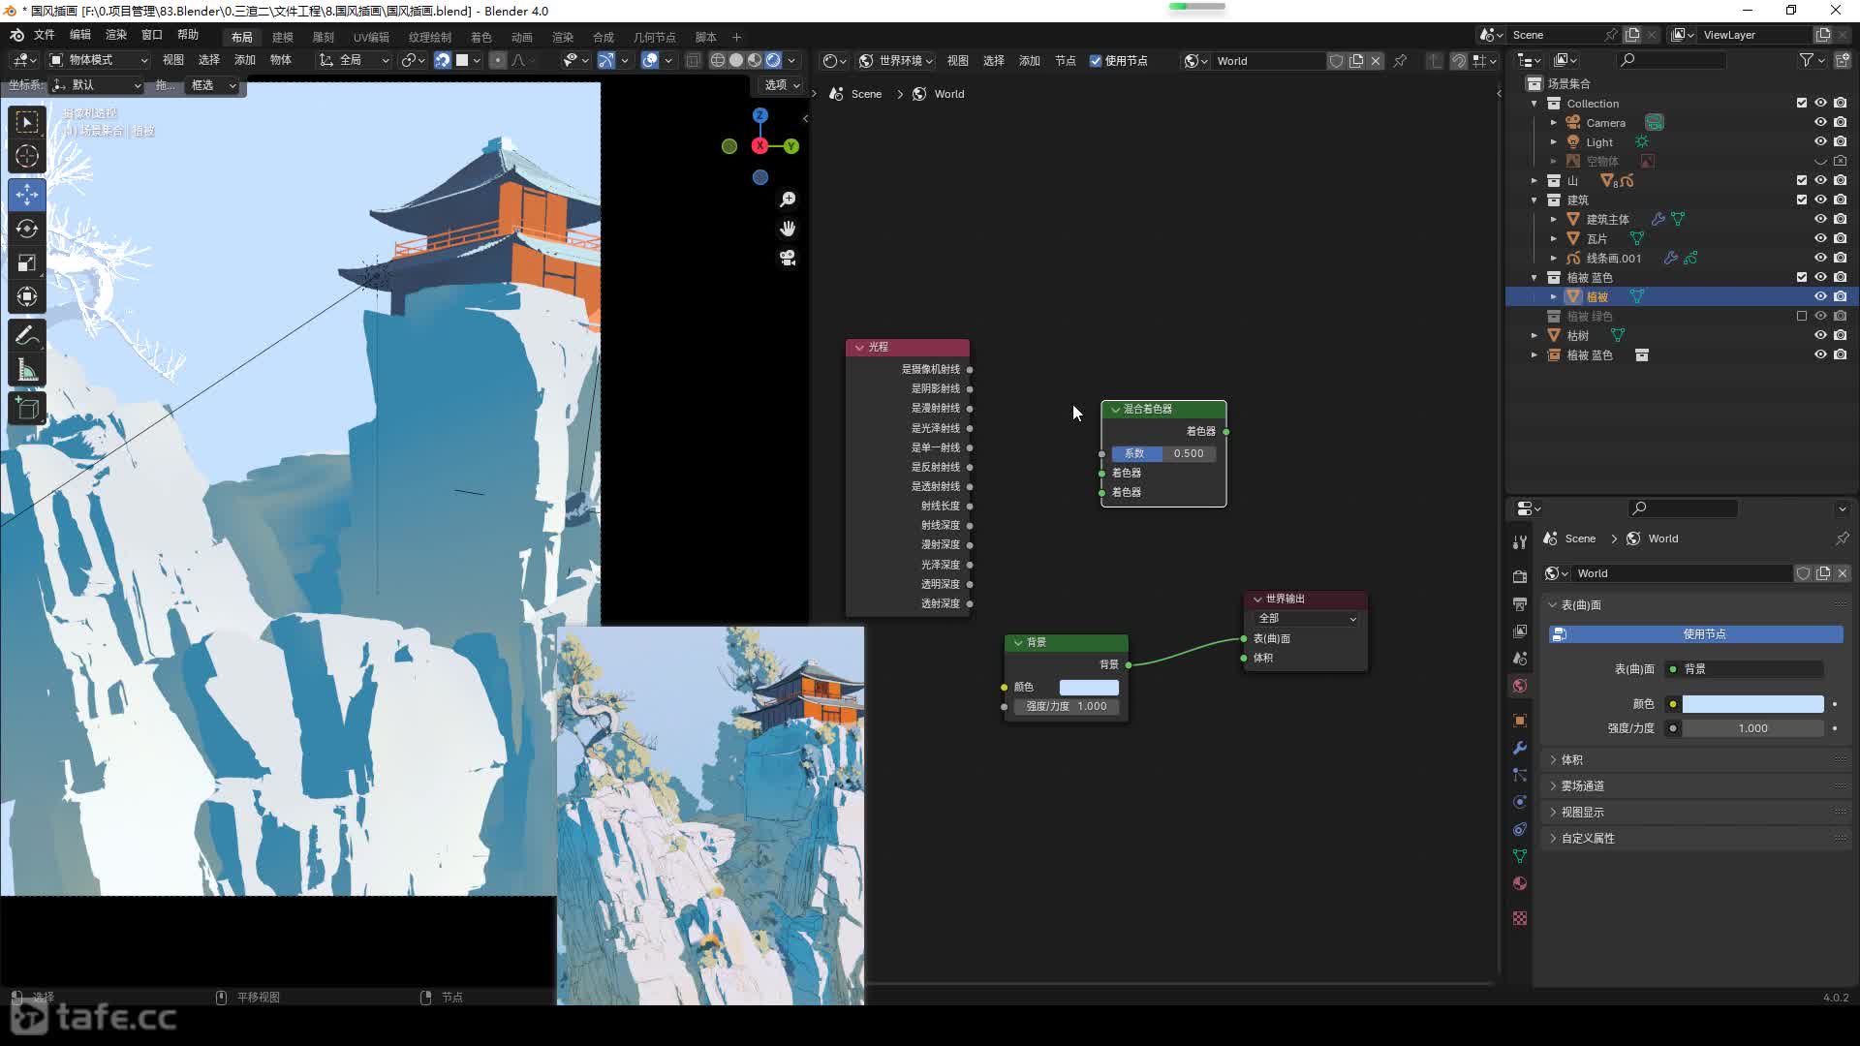The height and width of the screenshot is (1046, 1860).
Task: Open the Output properties tab
Action: (x=1520, y=603)
